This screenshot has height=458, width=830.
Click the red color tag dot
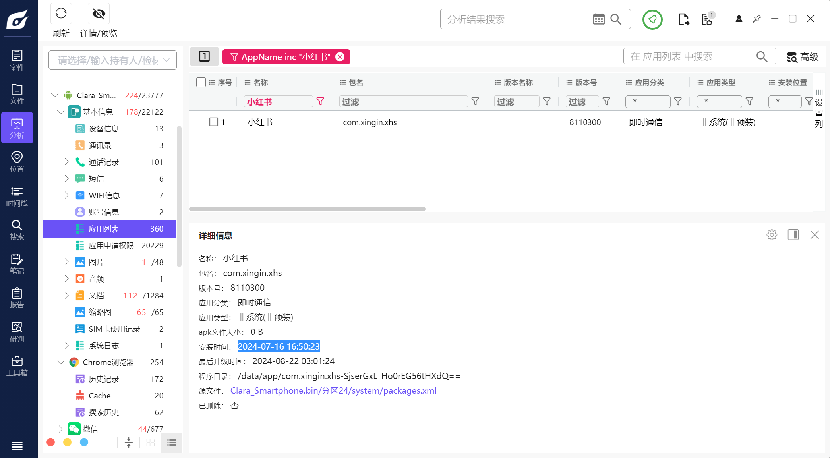[51, 442]
